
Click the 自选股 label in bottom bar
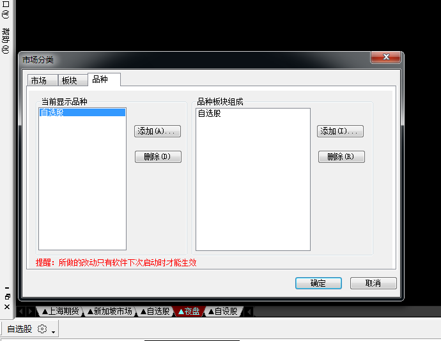pos(20,329)
